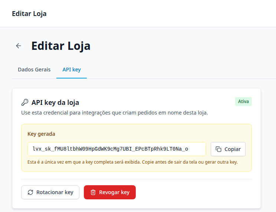Click the key icon beside API key da loja
Viewport: 276px width, 212px height.
click(25, 102)
